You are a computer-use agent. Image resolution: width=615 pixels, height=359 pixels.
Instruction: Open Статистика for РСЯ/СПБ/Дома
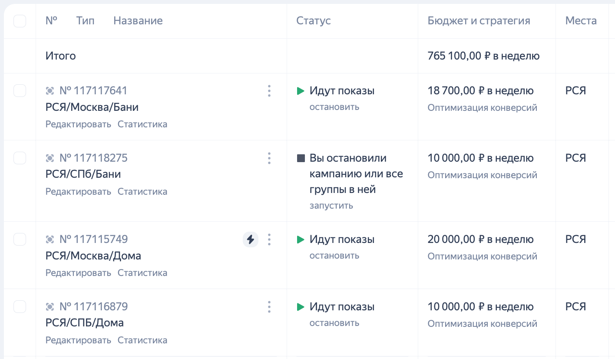(142, 340)
